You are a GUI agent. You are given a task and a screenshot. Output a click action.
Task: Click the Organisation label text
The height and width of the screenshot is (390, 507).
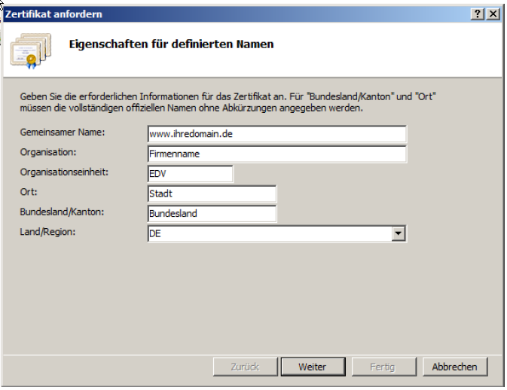click(48, 152)
